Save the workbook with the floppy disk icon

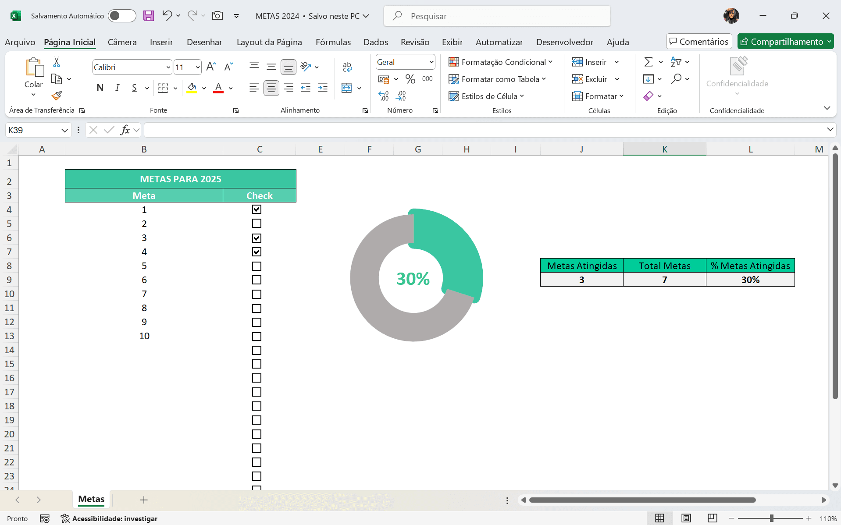coord(149,16)
